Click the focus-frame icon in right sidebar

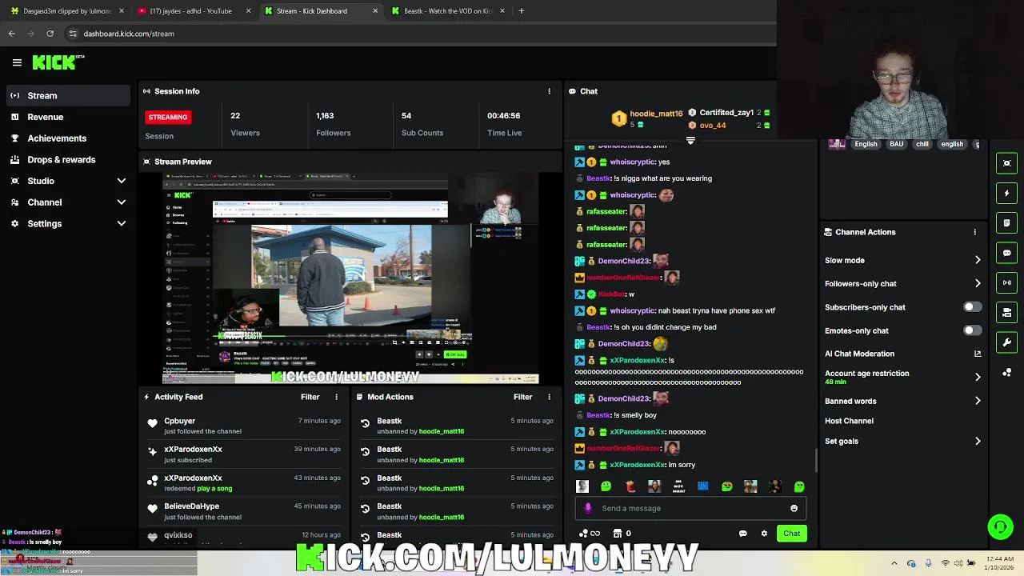[1006, 163]
